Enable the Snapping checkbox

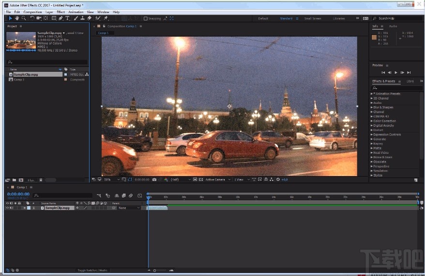[x=146, y=18]
